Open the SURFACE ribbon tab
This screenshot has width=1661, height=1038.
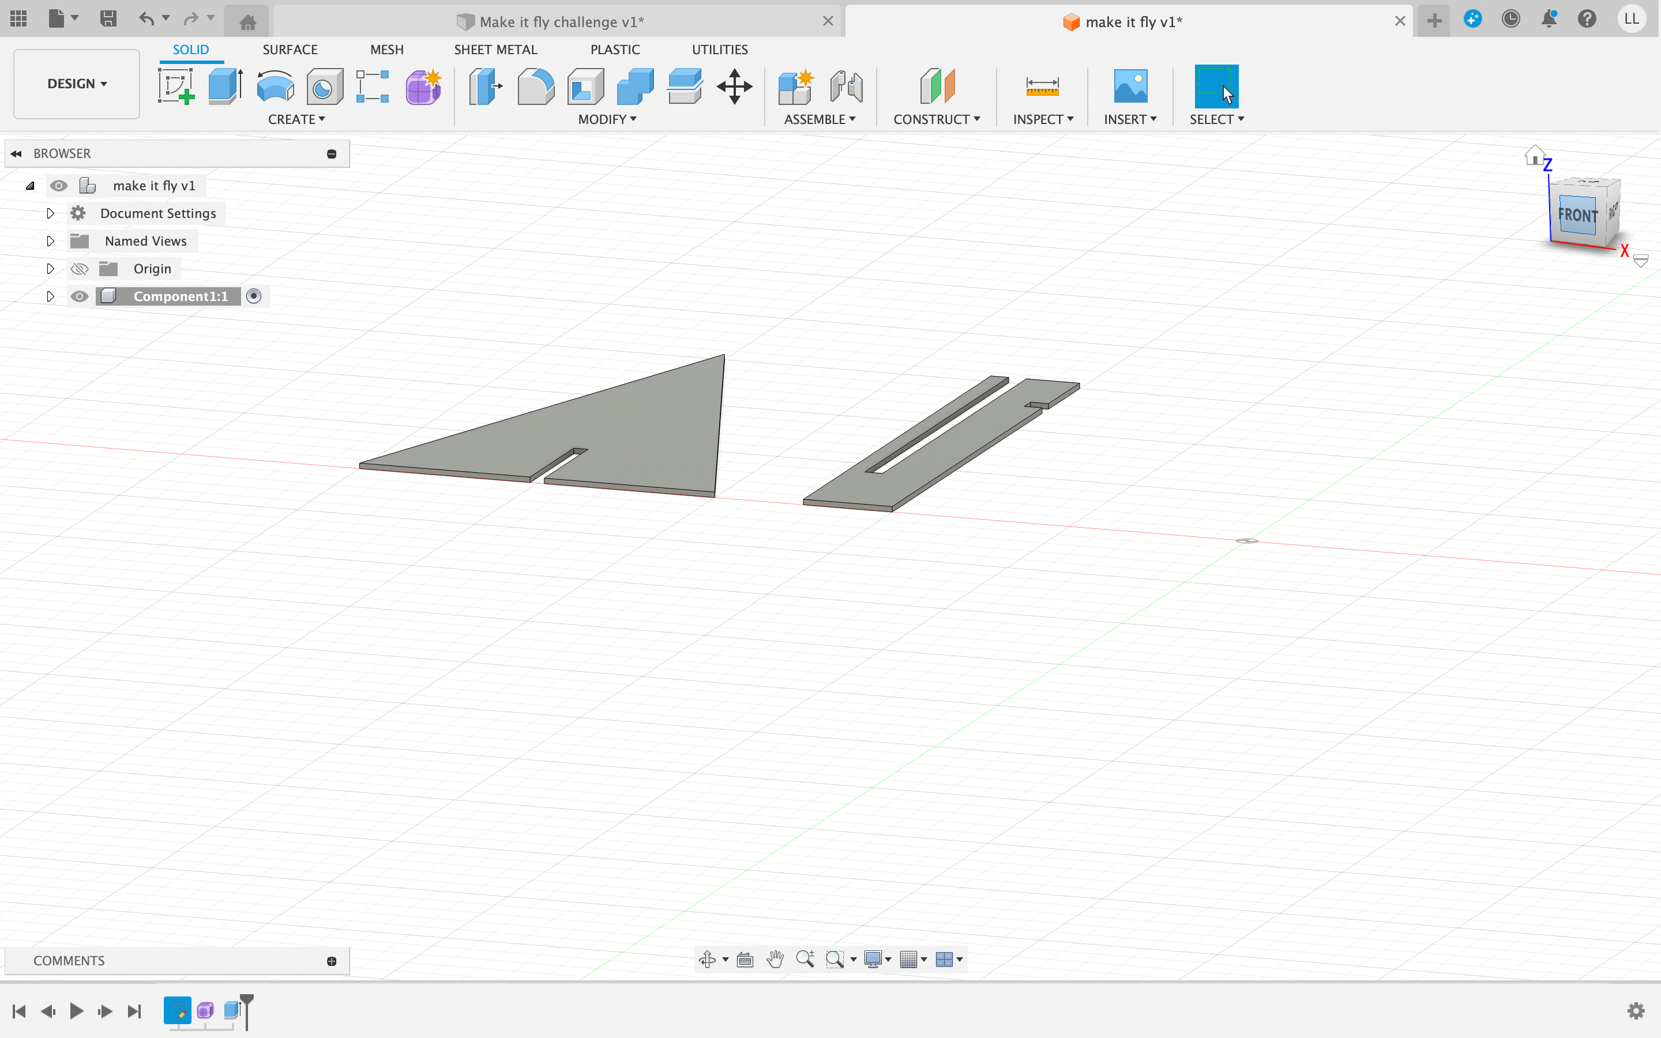pos(290,49)
